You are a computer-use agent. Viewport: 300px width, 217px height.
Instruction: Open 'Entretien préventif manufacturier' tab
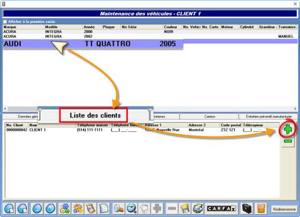269,116
